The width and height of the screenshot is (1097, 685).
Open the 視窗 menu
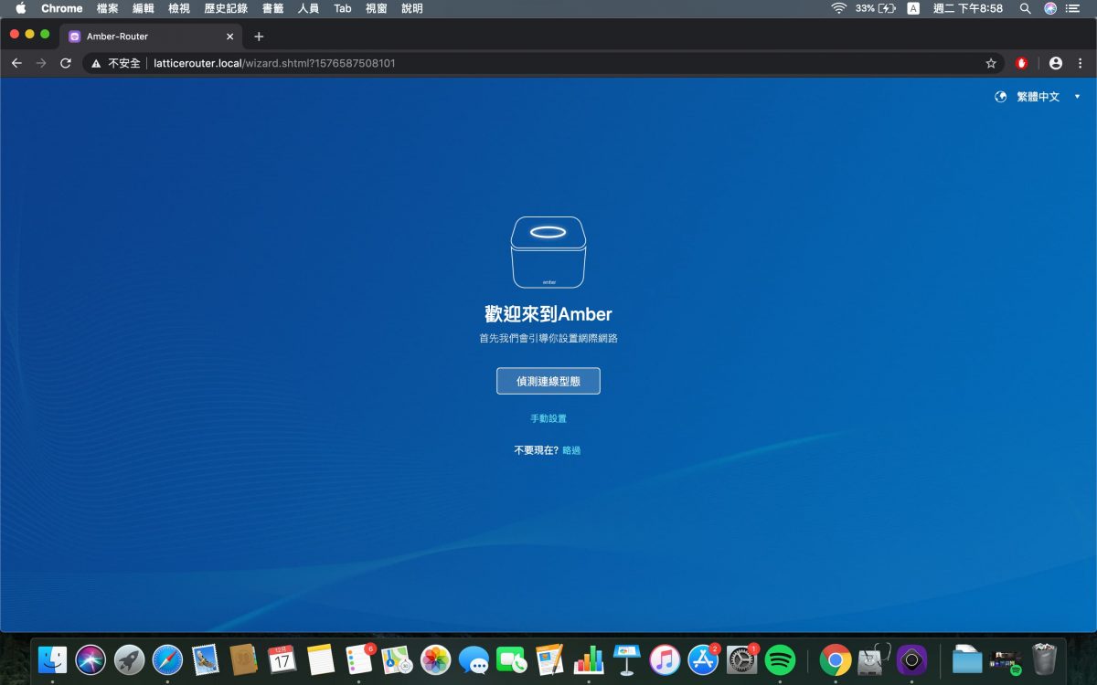point(377,8)
